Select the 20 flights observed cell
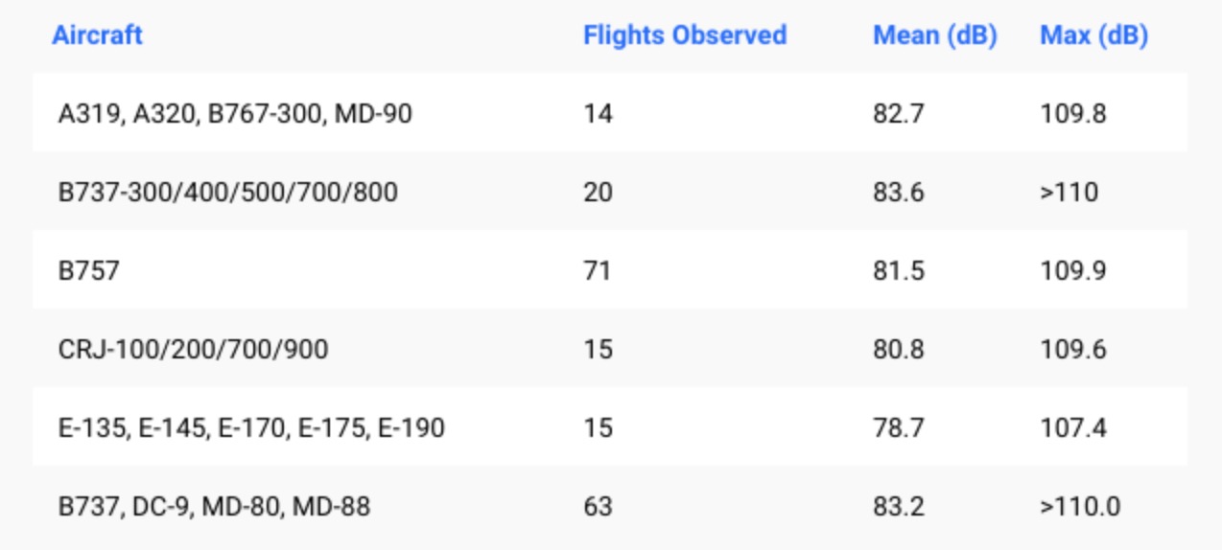The height and width of the screenshot is (550, 1222). 598,193
